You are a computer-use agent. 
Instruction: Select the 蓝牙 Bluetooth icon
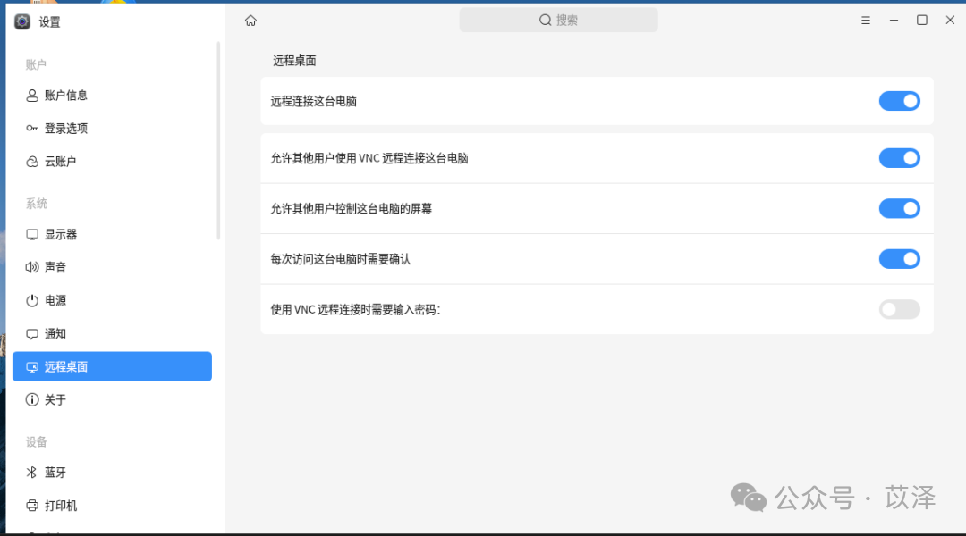tap(31, 473)
